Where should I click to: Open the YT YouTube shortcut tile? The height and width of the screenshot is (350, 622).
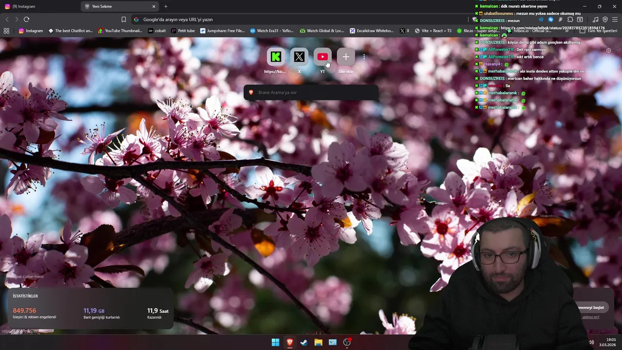click(322, 57)
